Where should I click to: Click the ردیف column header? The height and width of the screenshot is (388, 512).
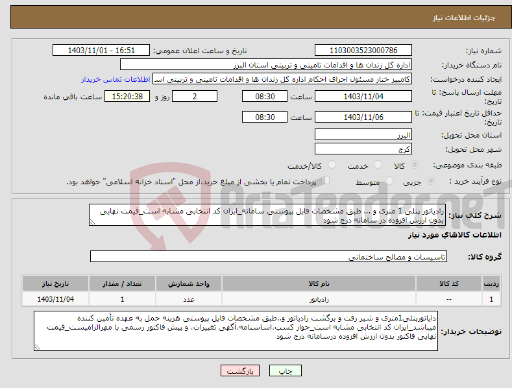point(491,284)
